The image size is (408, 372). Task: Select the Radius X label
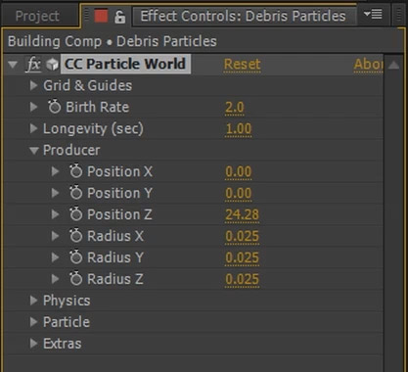(x=115, y=236)
